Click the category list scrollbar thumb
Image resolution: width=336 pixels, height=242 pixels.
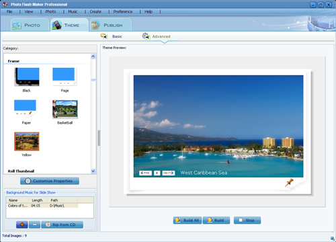(x=93, y=80)
